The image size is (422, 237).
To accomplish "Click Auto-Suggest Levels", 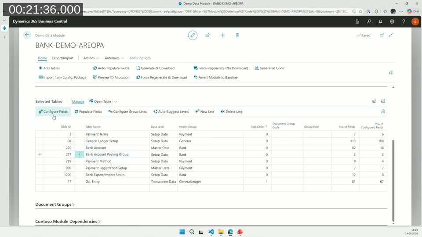I will point(171,111).
